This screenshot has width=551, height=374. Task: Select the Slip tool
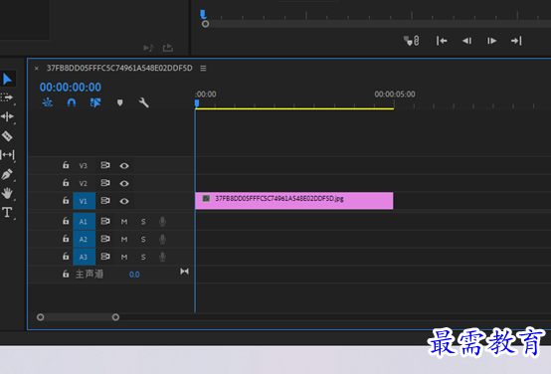coord(7,154)
